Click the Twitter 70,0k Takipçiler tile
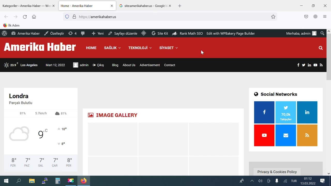 point(286,112)
